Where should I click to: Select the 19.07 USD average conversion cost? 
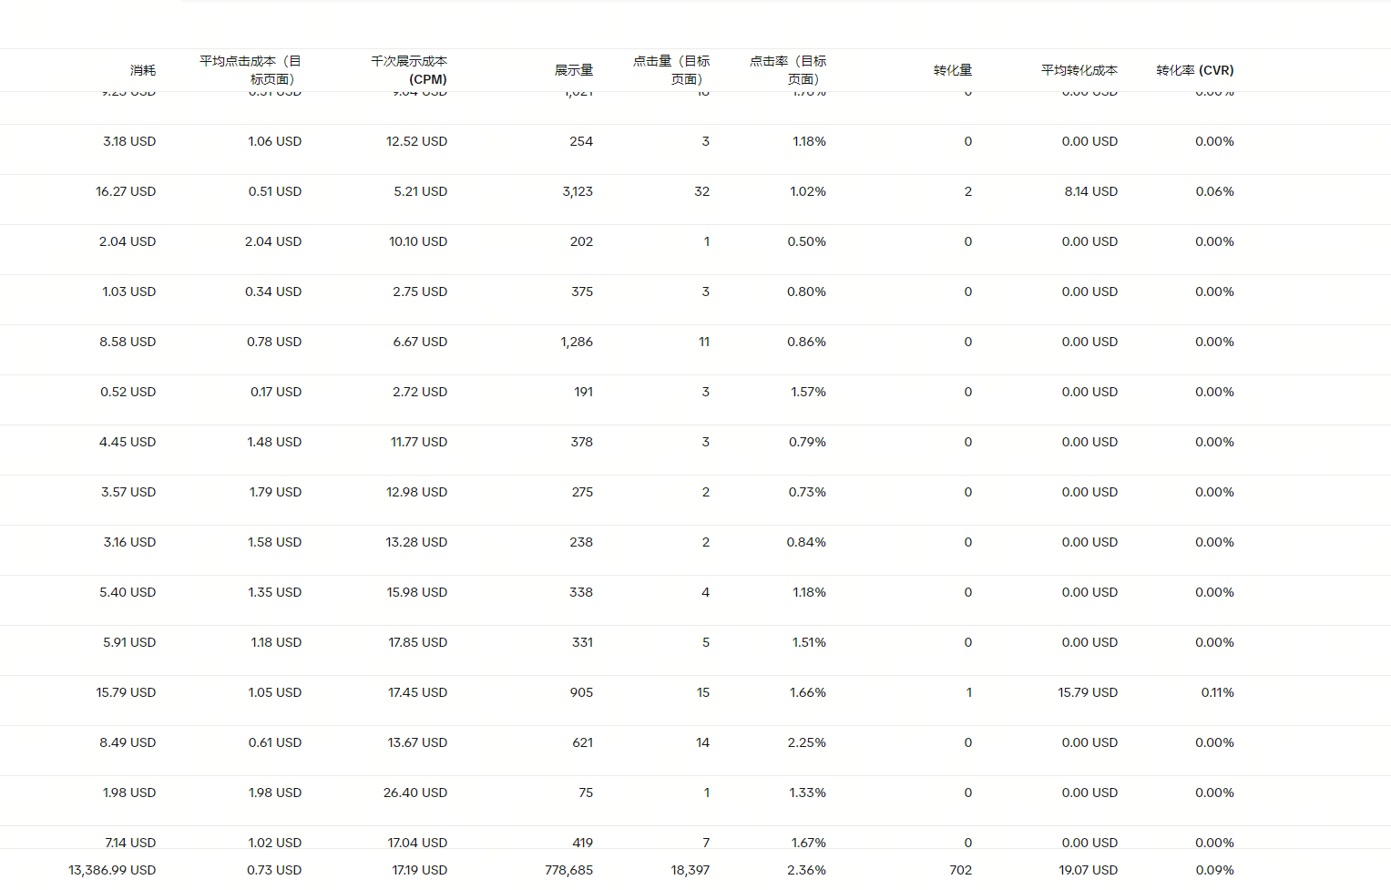(x=1088, y=870)
